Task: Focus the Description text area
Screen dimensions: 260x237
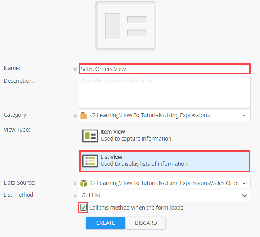Action: pos(164,92)
